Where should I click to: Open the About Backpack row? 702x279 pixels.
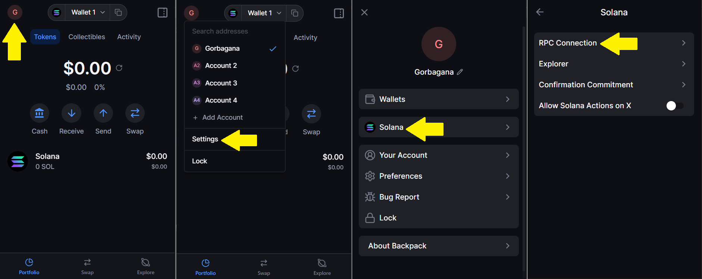[x=439, y=246]
